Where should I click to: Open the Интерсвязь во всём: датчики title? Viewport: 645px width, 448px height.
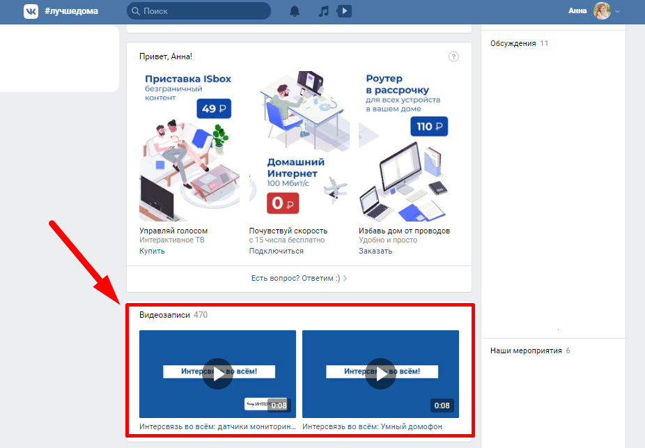tap(217, 426)
